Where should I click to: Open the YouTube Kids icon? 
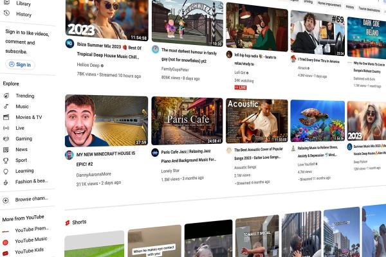pyautogui.click(x=6, y=253)
